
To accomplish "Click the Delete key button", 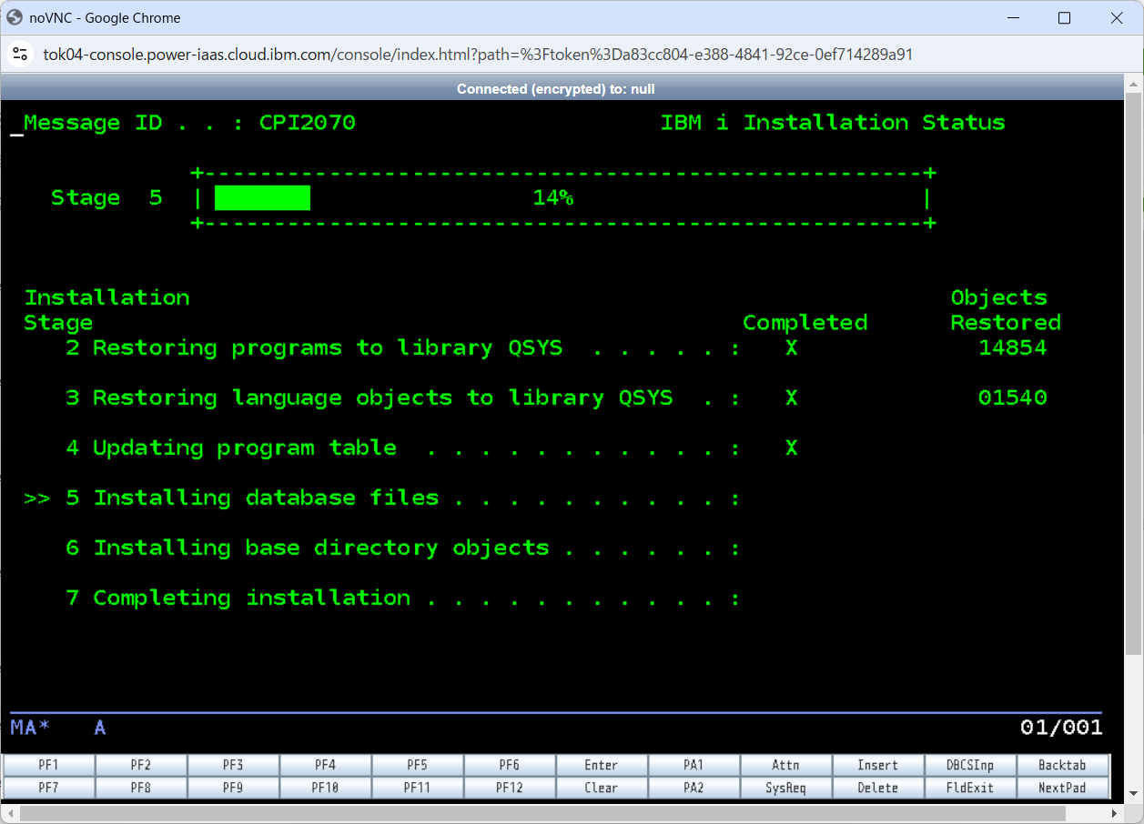I will [x=877, y=788].
